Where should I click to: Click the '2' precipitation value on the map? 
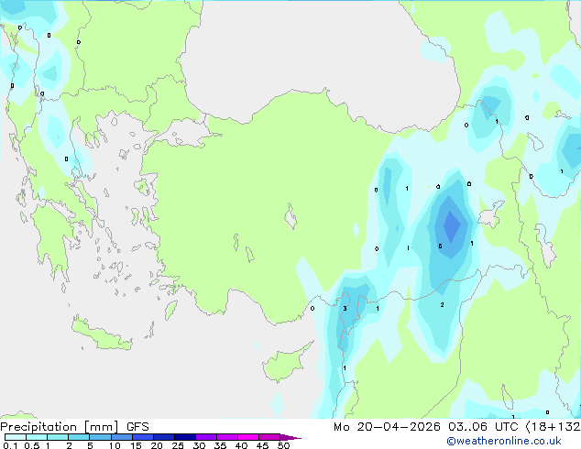(x=442, y=304)
